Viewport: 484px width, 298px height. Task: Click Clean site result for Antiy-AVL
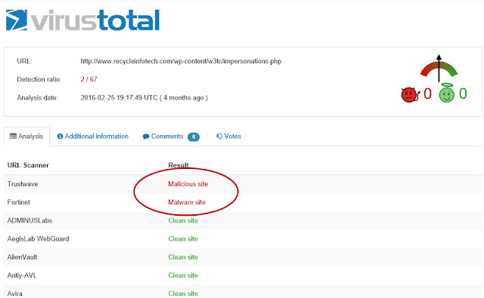click(x=183, y=275)
